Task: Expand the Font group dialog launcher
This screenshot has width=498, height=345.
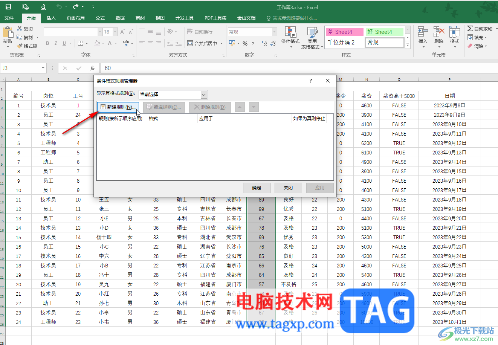Action: click(133, 56)
